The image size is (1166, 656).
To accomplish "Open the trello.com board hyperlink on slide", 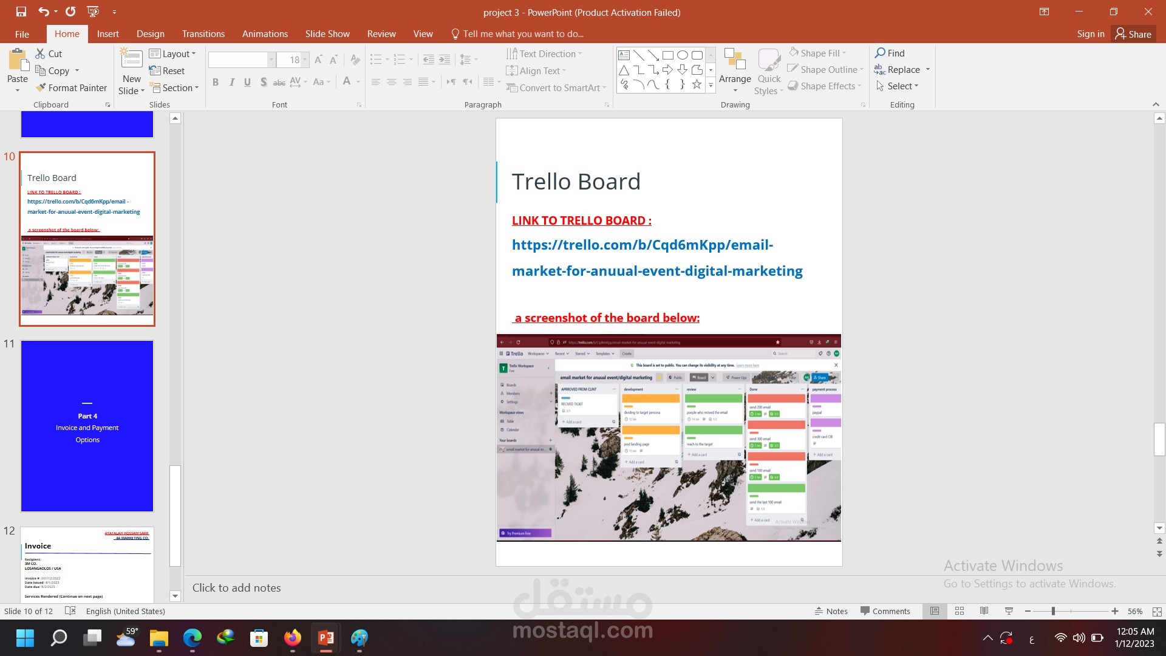I will [656, 258].
